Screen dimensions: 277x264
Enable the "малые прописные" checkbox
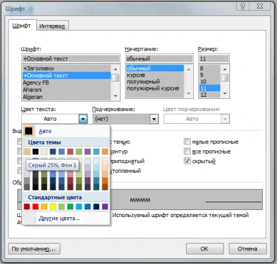187,141
